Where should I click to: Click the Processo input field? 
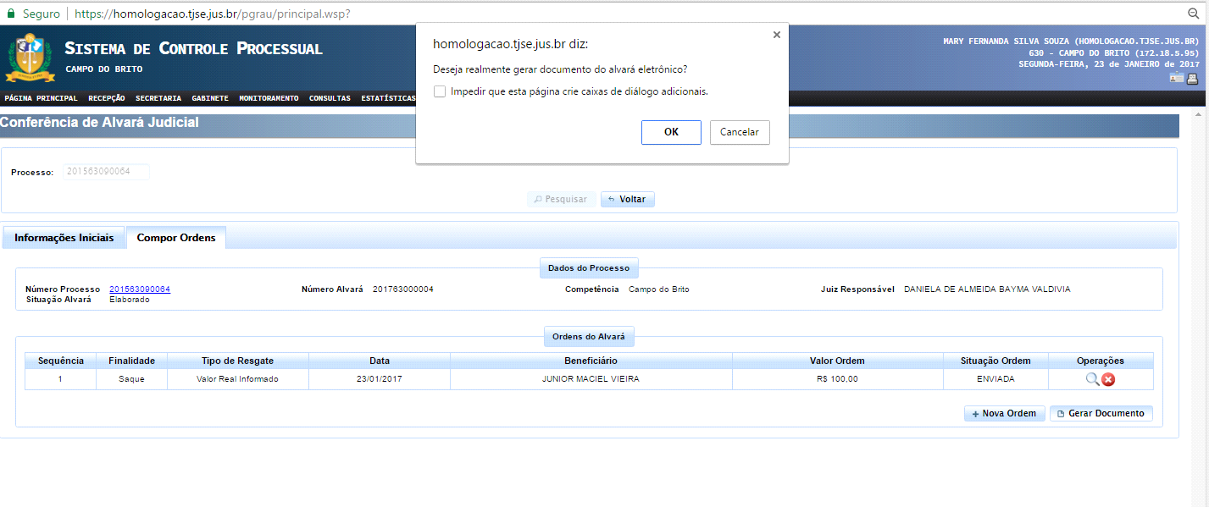(106, 172)
